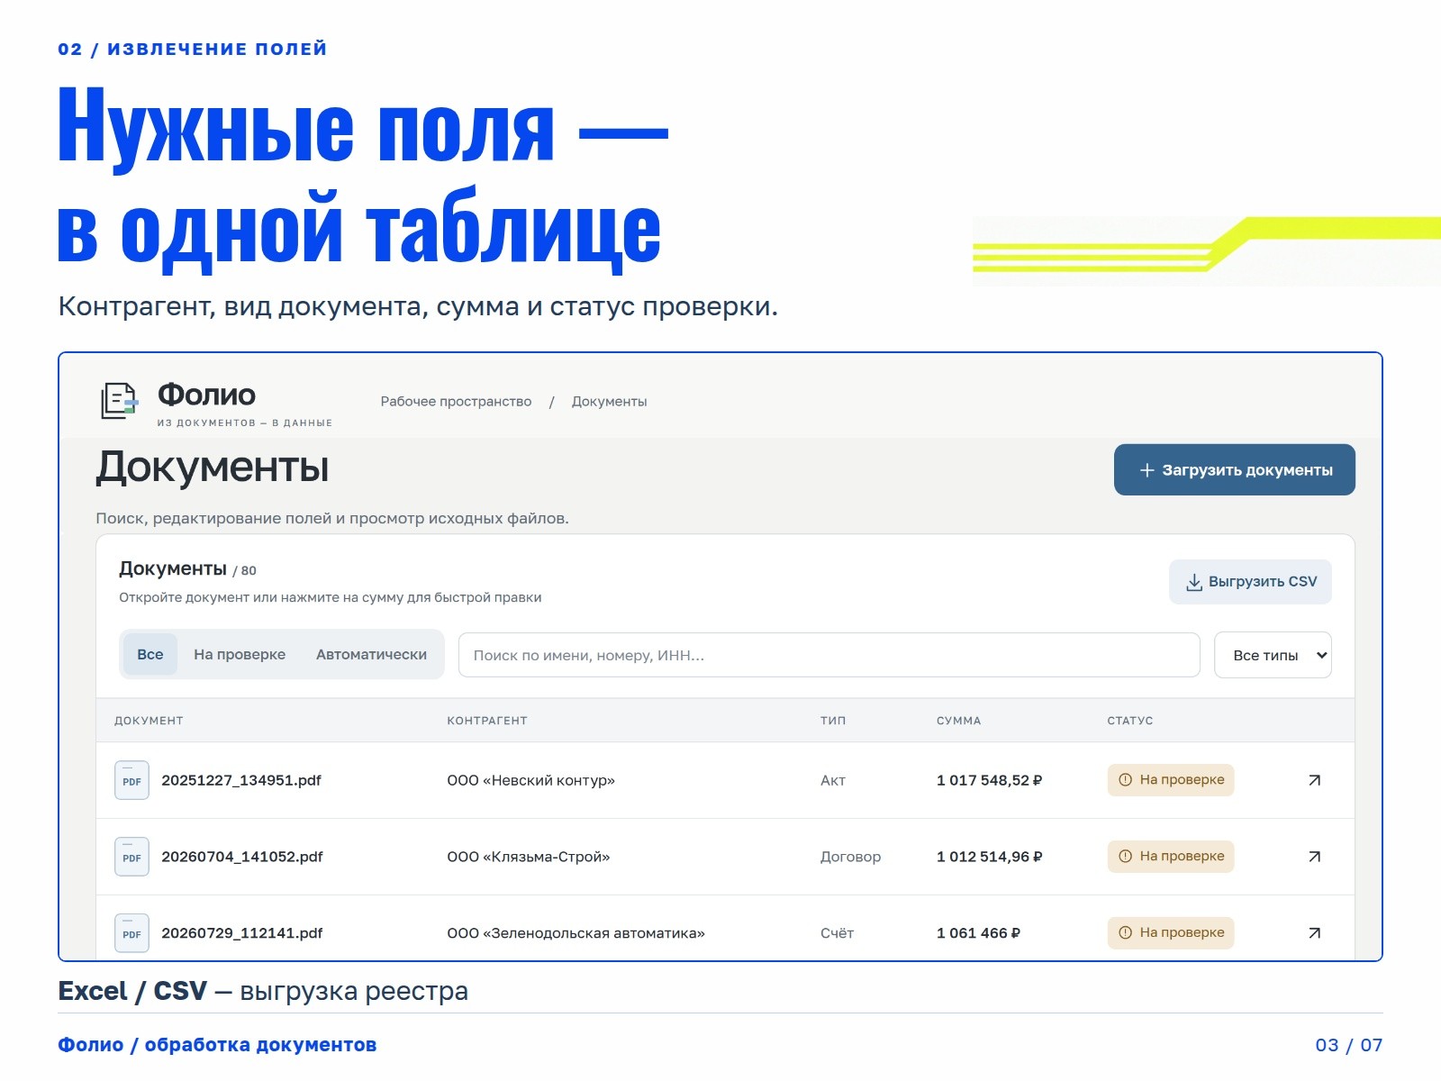Screen dimensions: 1441x1081
Task: Open file 20260729_112141.pdf
Action: click(x=242, y=933)
